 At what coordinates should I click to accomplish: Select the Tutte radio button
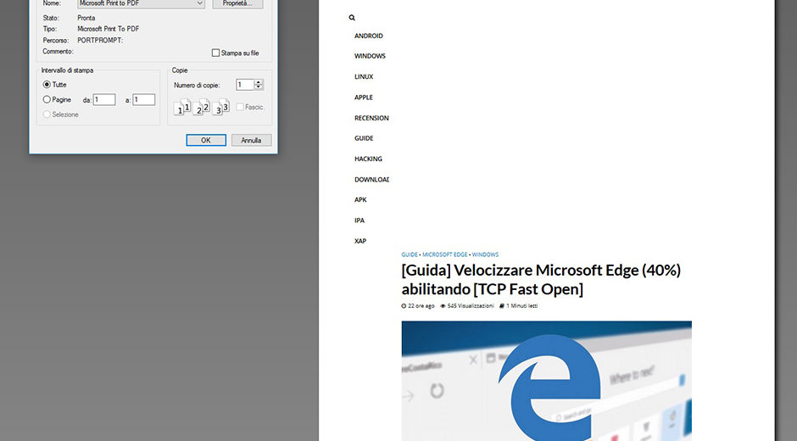click(x=47, y=85)
